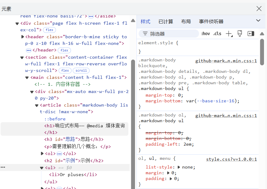
Task: Expand the header element node
Action: click(x=23, y=37)
